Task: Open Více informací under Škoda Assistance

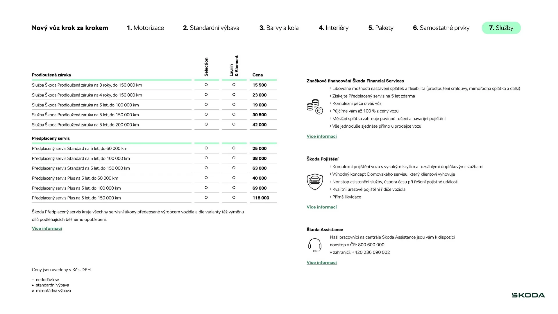Action: [322, 263]
